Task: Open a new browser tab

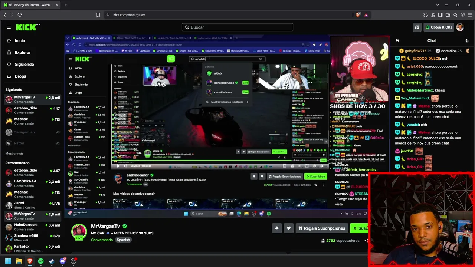Action: (66, 5)
